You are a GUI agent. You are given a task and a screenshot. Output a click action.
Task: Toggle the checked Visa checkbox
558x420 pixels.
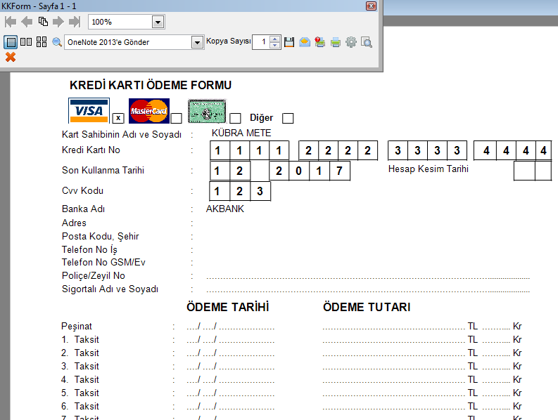[x=118, y=118]
